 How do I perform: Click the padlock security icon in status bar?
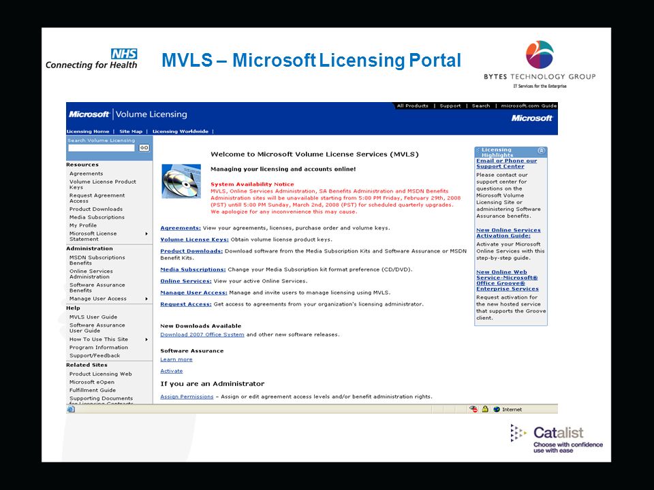[485, 409]
